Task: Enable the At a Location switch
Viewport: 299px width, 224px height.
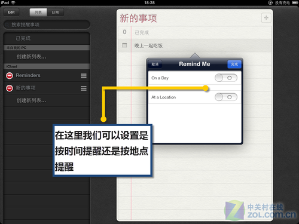Action: [226, 97]
